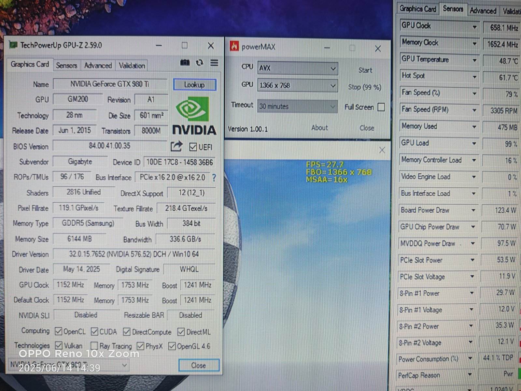The width and height of the screenshot is (521, 391).
Task: Click the GPU-Z Close button
Action: tap(199, 365)
